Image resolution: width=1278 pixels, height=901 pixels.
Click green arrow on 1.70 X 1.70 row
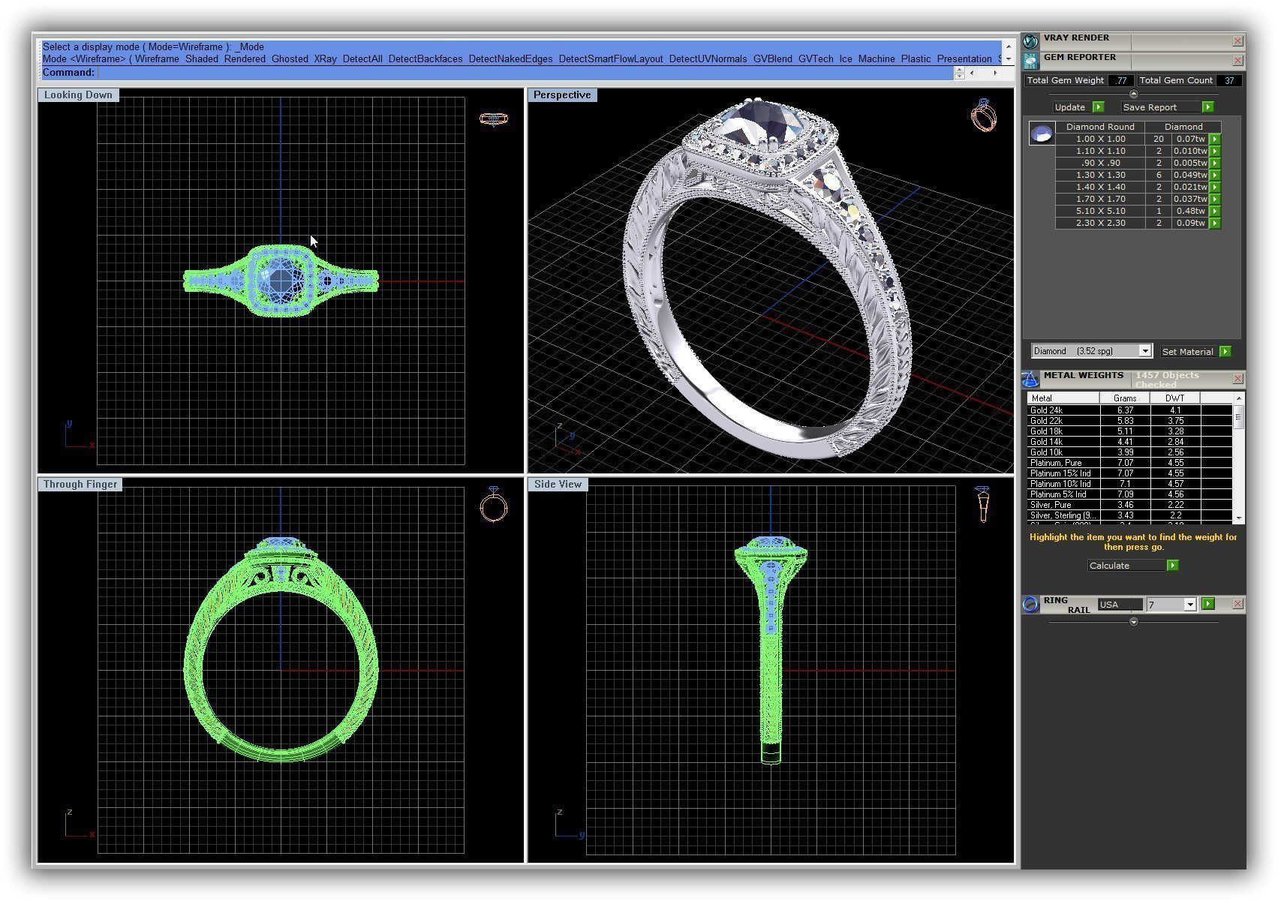(x=1215, y=199)
